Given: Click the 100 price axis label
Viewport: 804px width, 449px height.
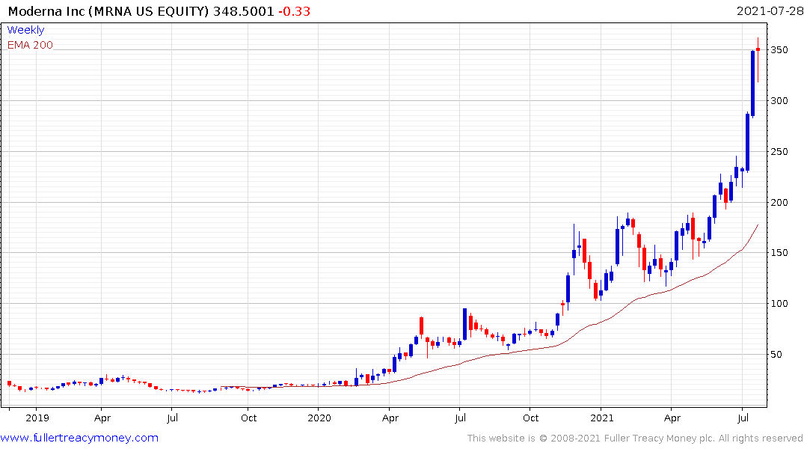Looking at the screenshot, I should click(x=779, y=303).
